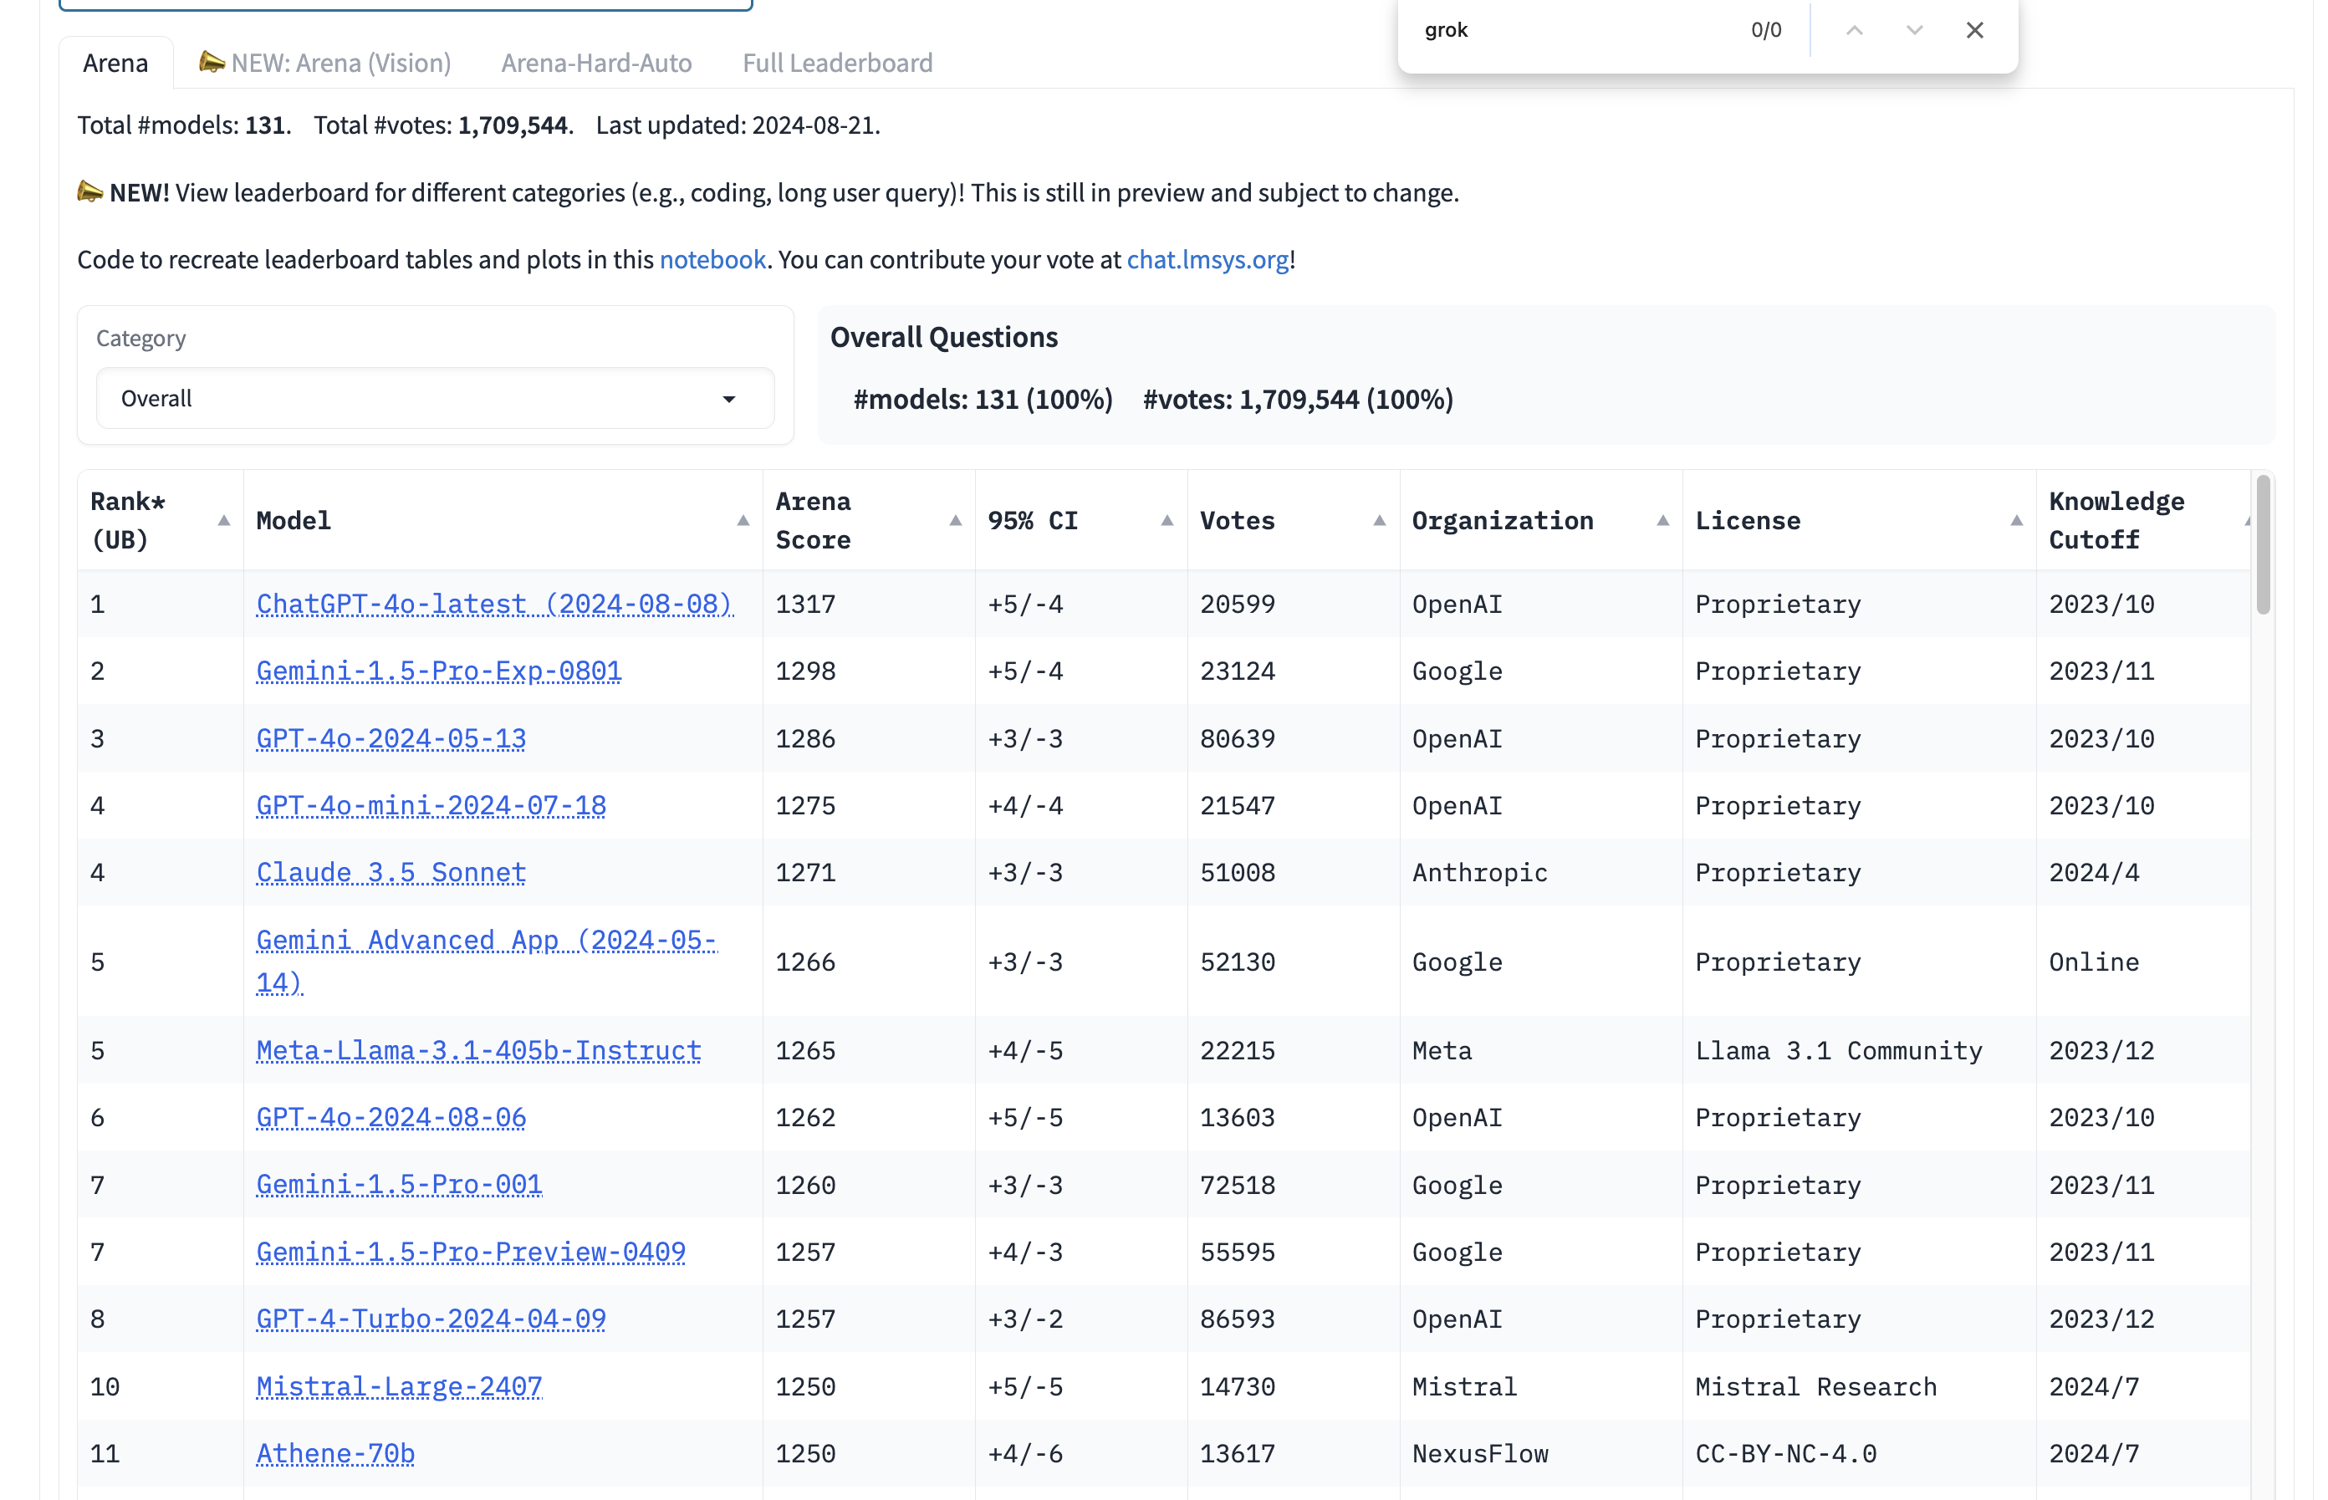The width and height of the screenshot is (2328, 1500).
Task: Sort by Organization column arrow
Action: coord(1662,520)
